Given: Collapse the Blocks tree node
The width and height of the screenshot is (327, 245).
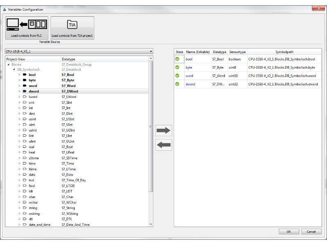Looking at the screenshot, I should coord(8,65).
